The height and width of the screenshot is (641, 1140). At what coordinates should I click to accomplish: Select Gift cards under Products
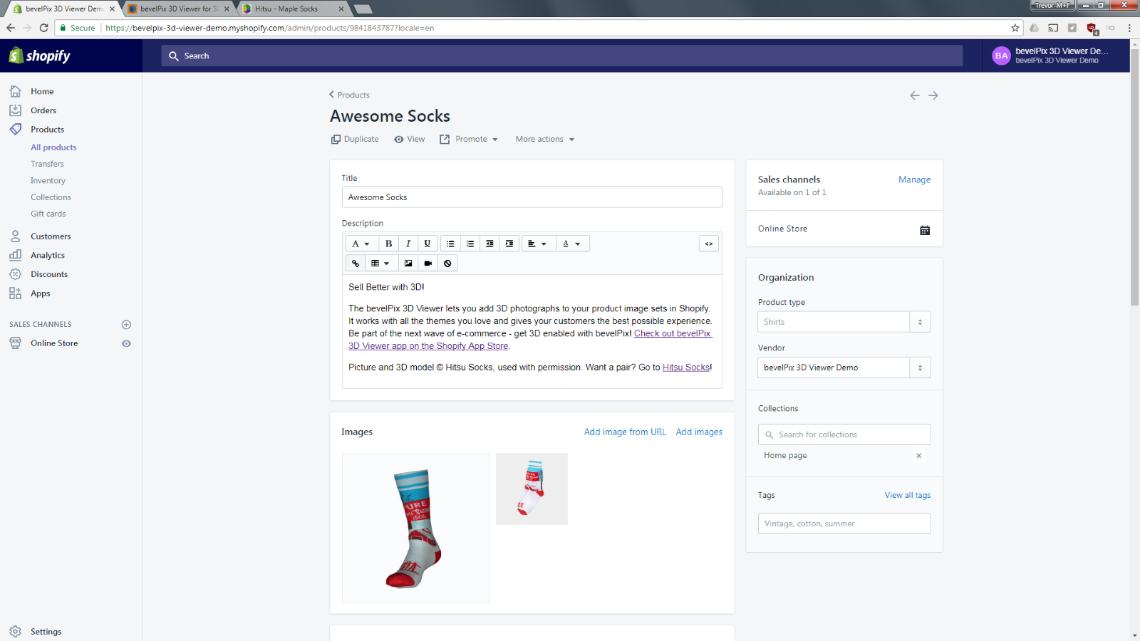(x=48, y=214)
